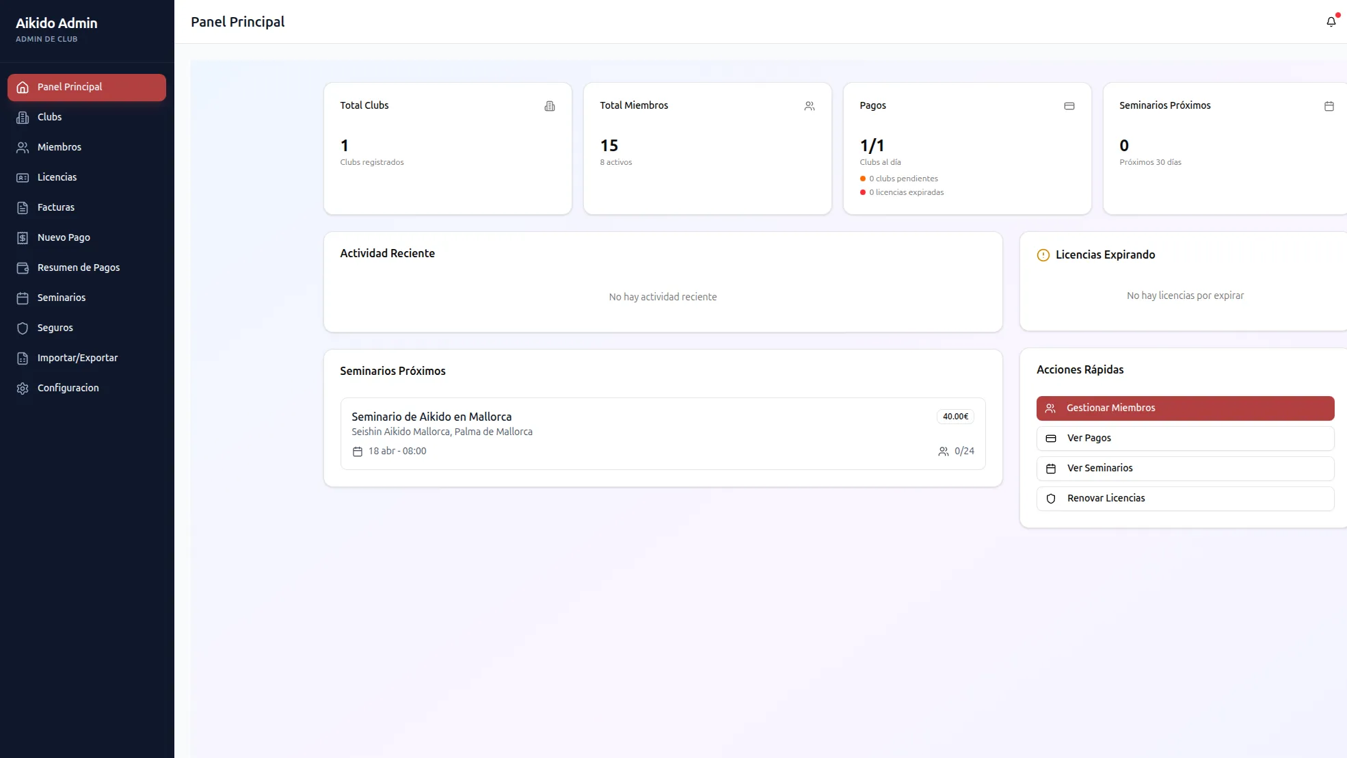Image resolution: width=1347 pixels, height=758 pixels.
Task: Click the ID card icon beside Licencias
Action: (x=23, y=178)
